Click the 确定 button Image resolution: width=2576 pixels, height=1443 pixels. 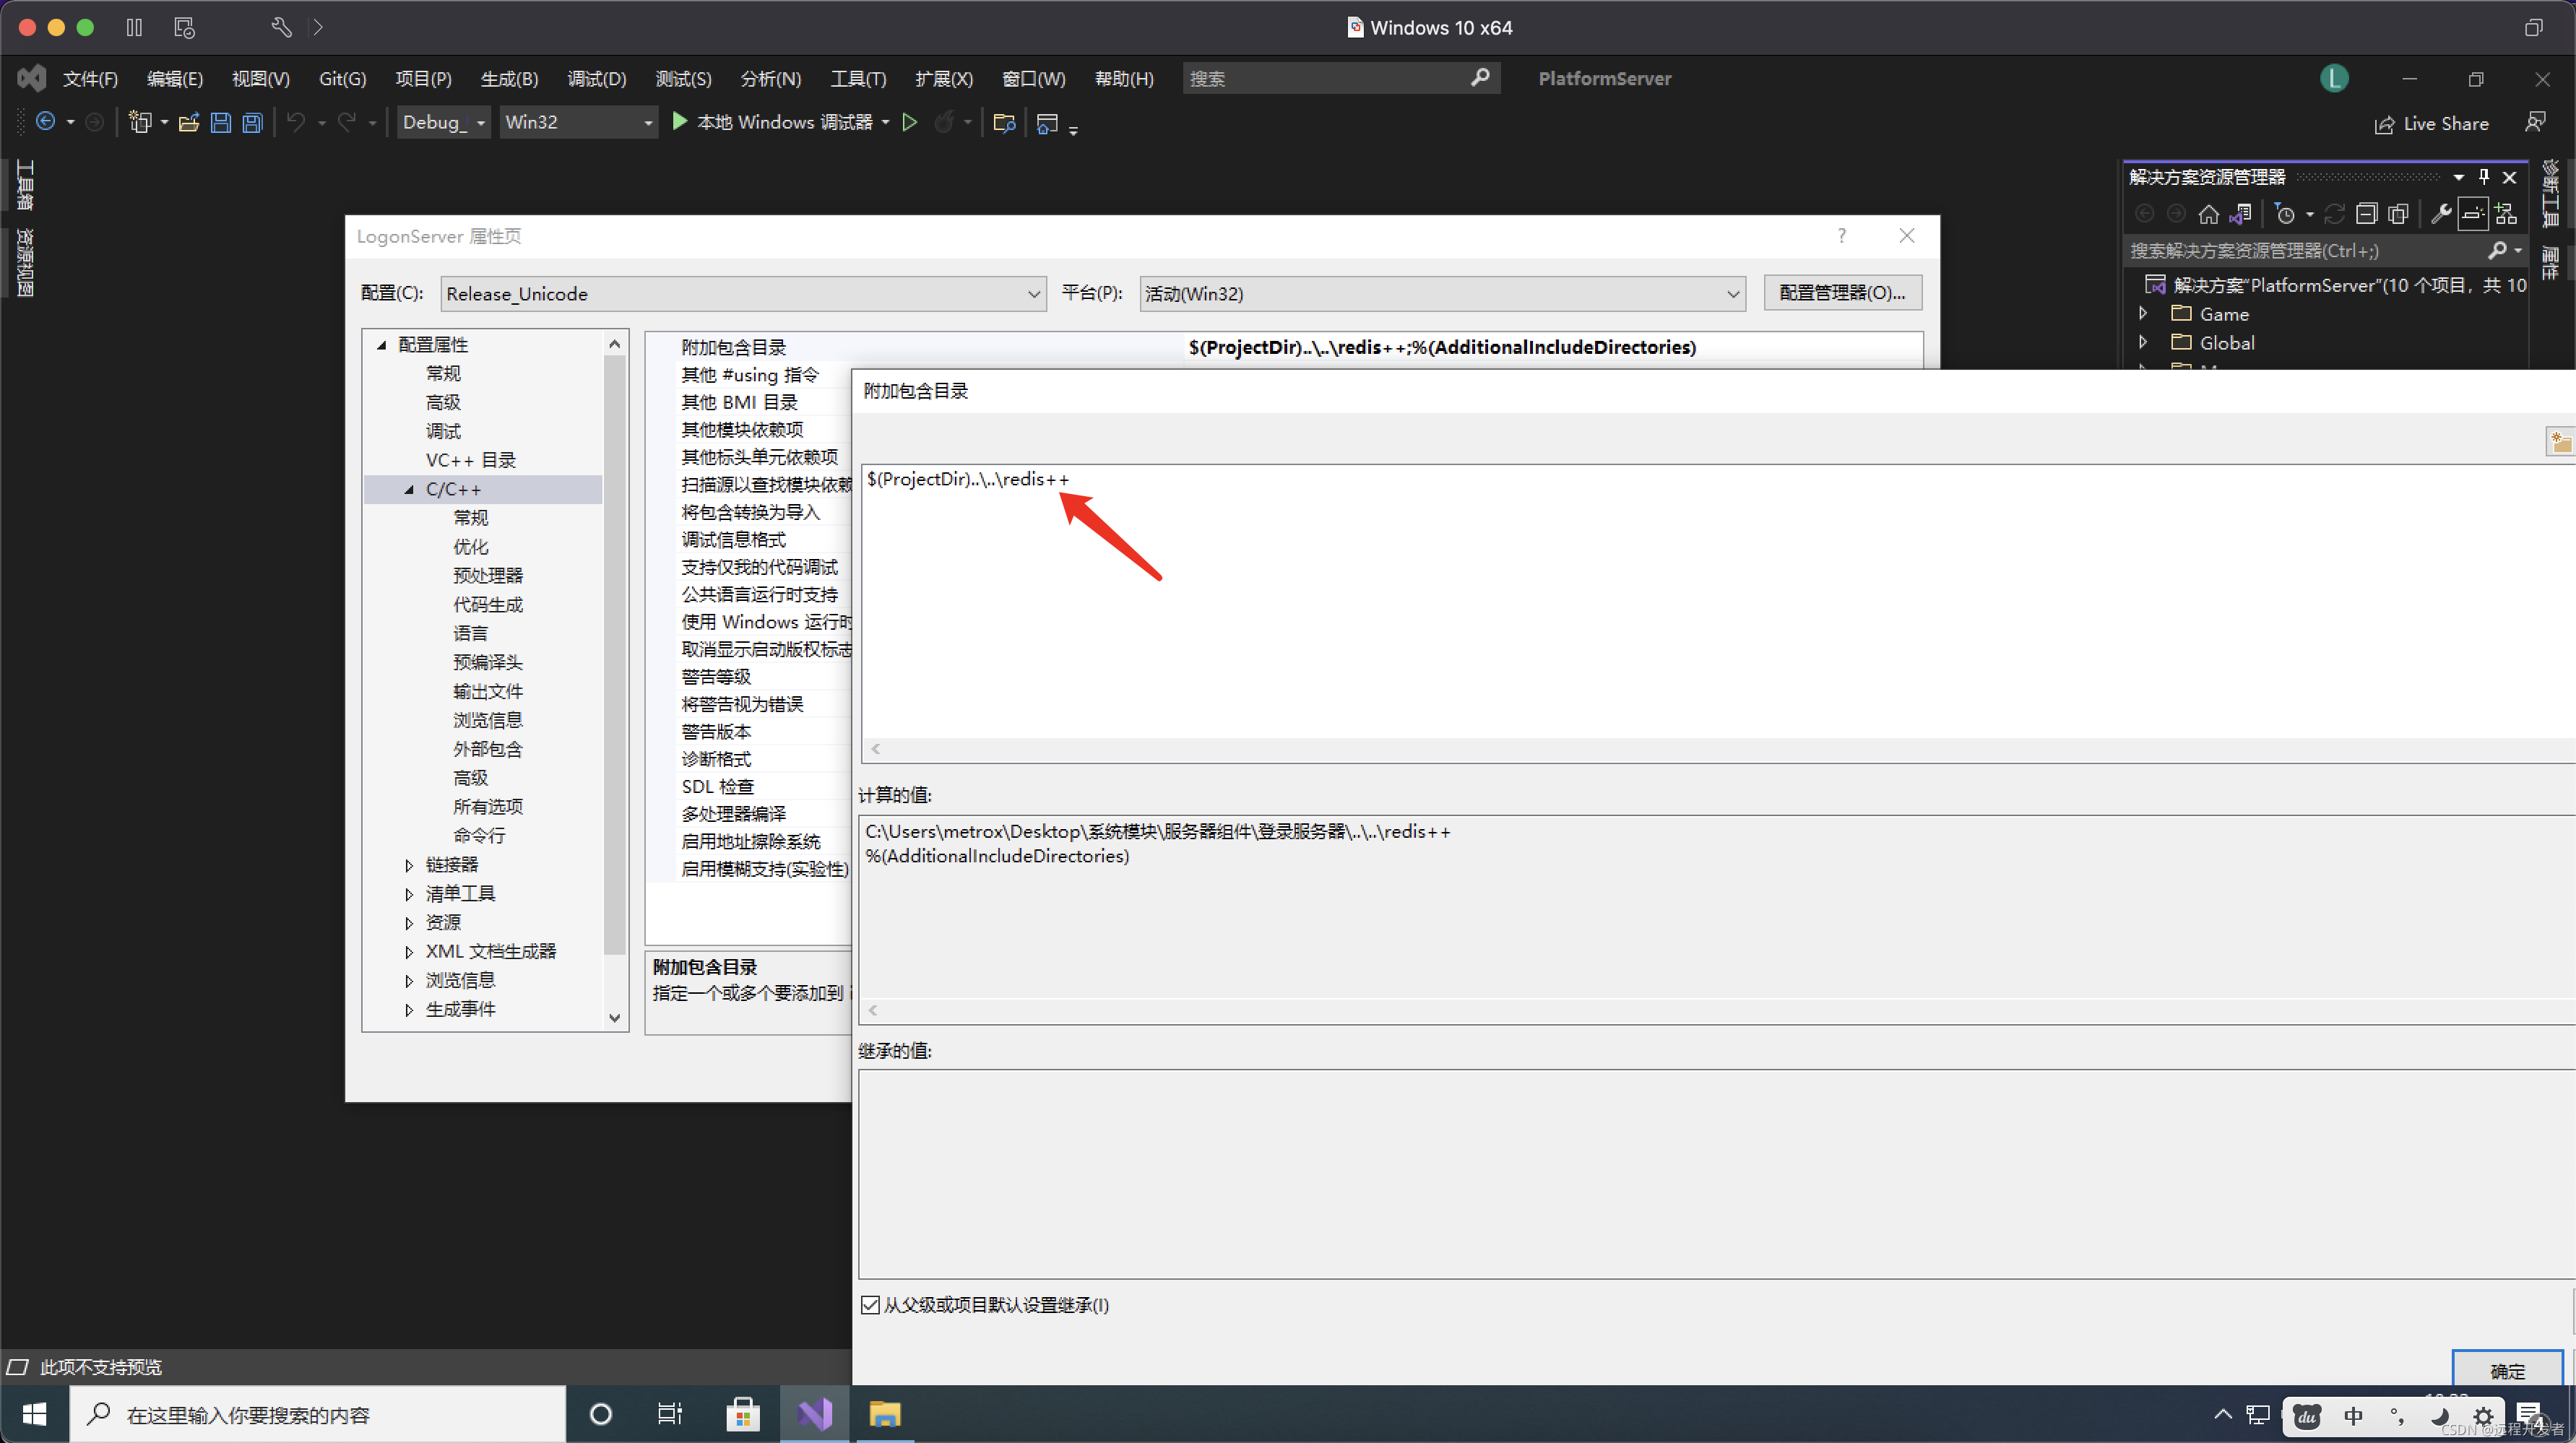pyautogui.click(x=2507, y=1370)
